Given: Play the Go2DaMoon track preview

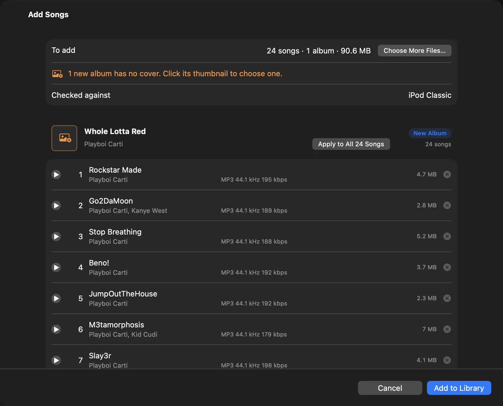Looking at the screenshot, I should 56,206.
